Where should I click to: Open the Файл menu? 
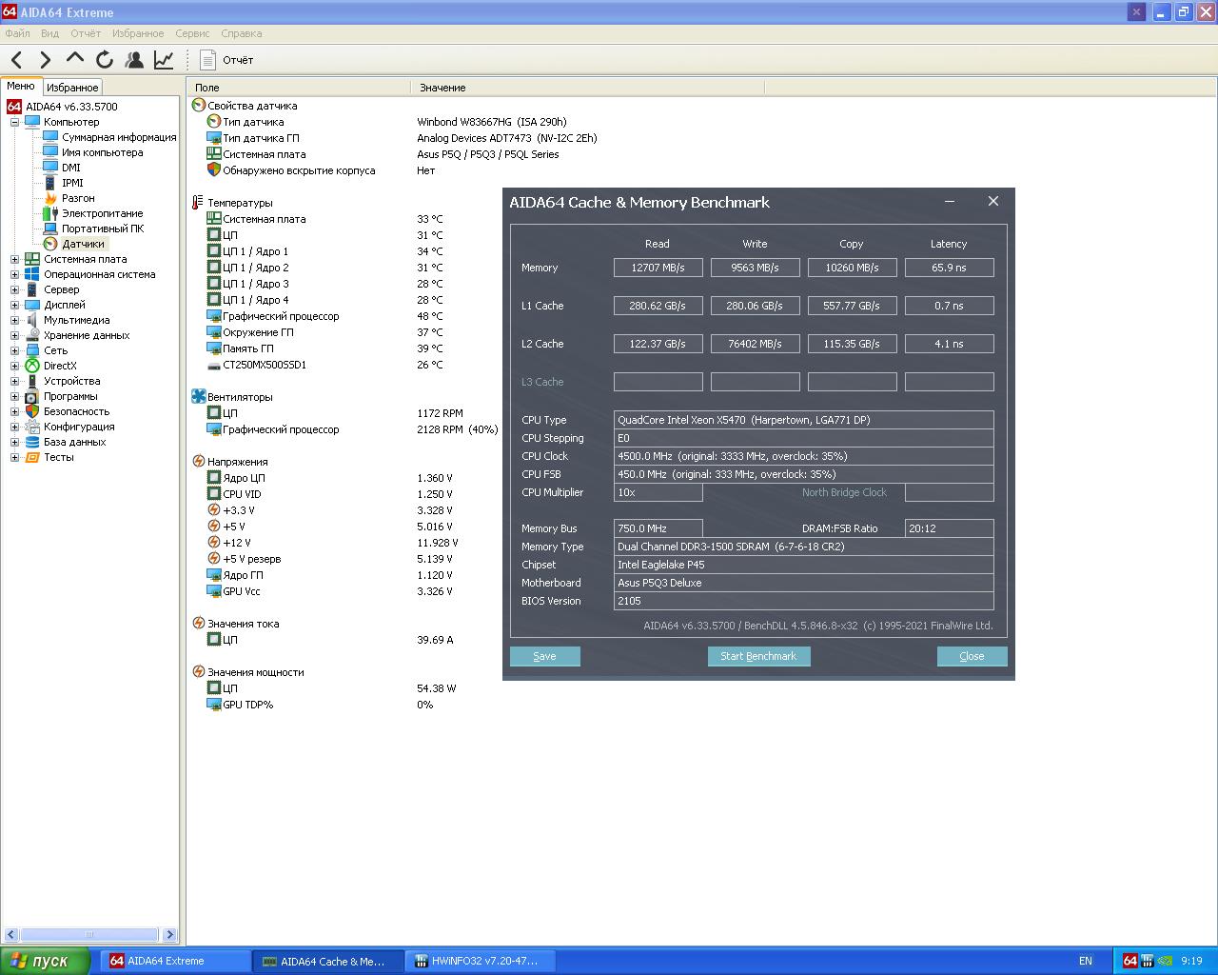pyautogui.click(x=17, y=33)
